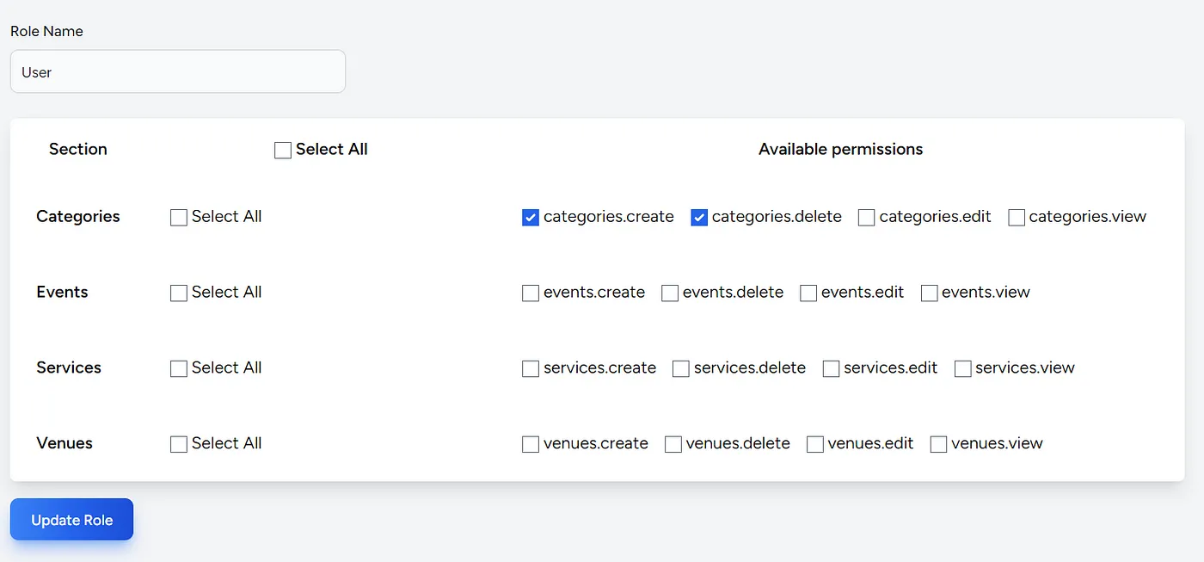Image resolution: width=1204 pixels, height=562 pixels.
Task: Click the Update Role button
Action: click(x=72, y=520)
